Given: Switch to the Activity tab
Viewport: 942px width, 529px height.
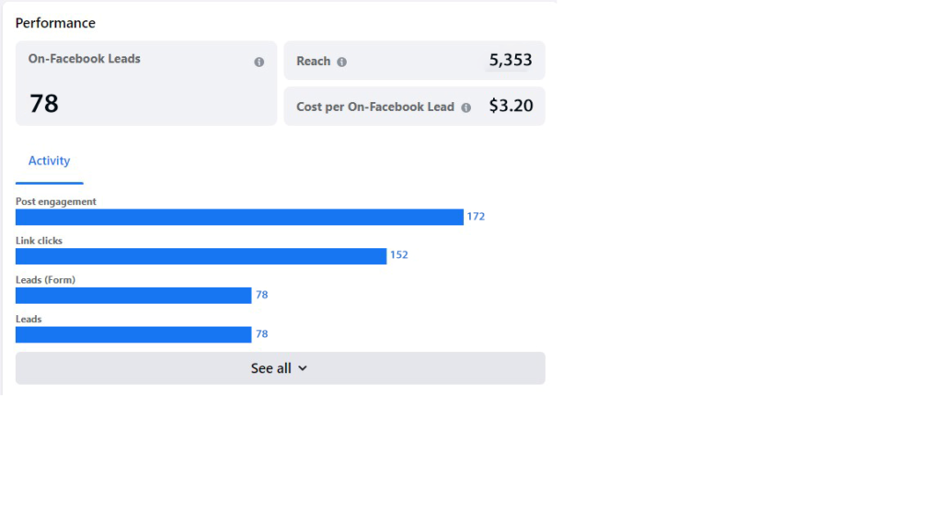Looking at the screenshot, I should (x=49, y=161).
